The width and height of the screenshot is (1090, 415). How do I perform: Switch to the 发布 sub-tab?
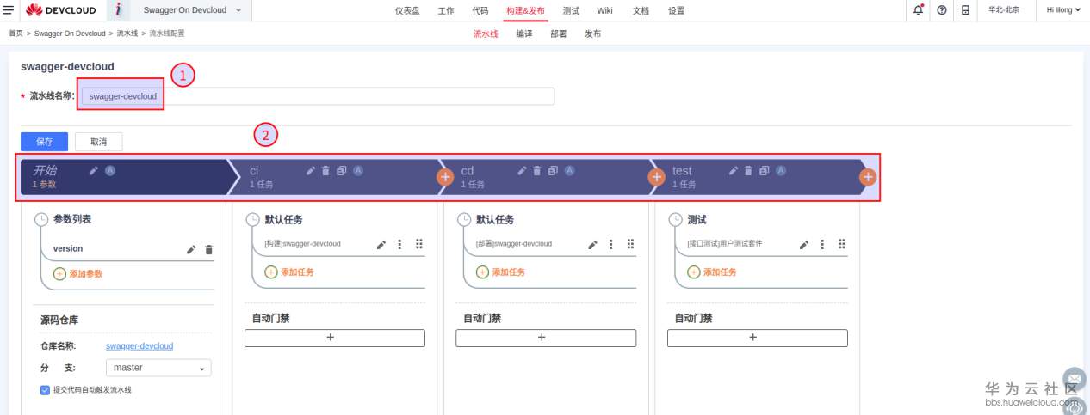[x=592, y=34]
